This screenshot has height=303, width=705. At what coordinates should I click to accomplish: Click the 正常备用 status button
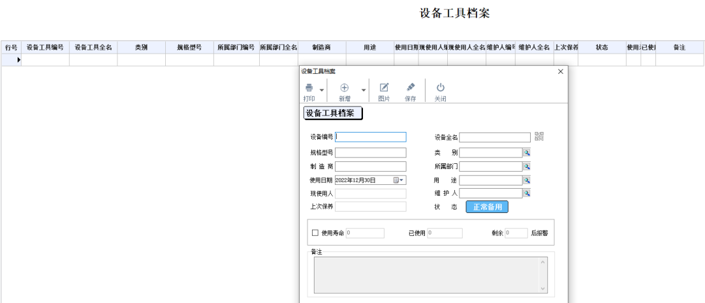point(487,207)
